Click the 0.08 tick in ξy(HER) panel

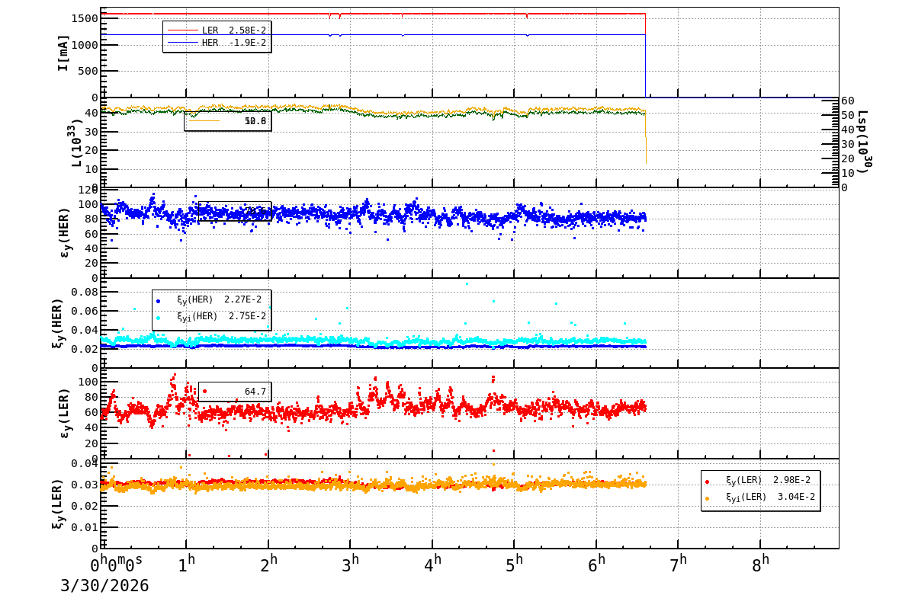(84, 292)
